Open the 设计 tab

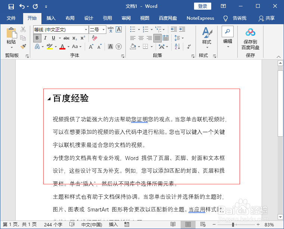pos(89,18)
